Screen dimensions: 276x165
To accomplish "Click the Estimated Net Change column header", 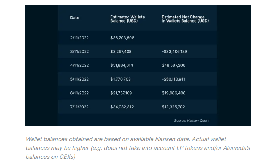I will click(185, 19).
